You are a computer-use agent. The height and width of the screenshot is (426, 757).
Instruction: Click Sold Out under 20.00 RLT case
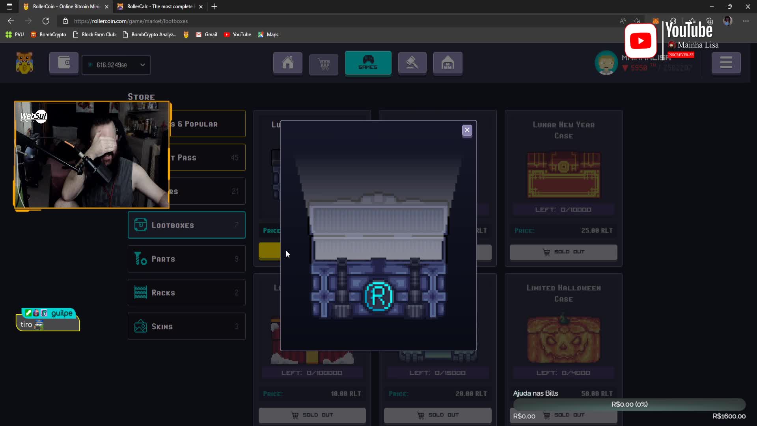438,415
